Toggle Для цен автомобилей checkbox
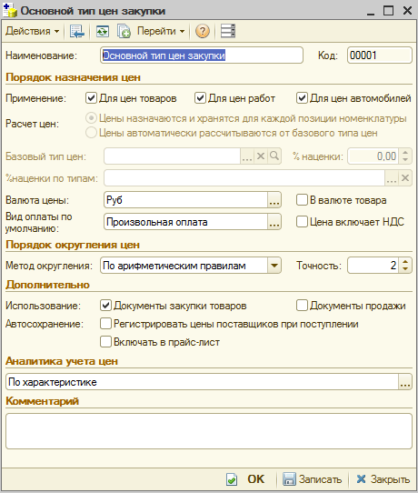The width and height of the screenshot is (418, 493). [302, 98]
